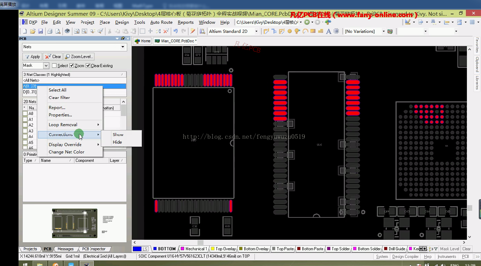Viewport: 481px width, 266px height.
Task: Toggle the Zoom checkbox
Action: 72,65
